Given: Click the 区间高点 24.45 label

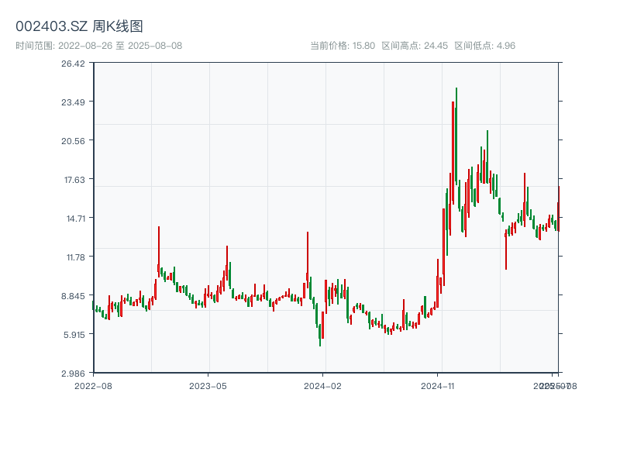Looking at the screenshot, I should coord(415,46).
